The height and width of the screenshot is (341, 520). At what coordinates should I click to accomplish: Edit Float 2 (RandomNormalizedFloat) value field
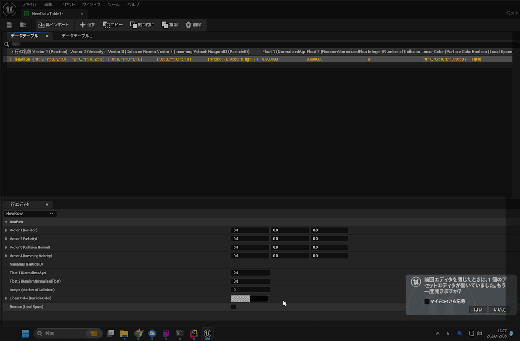coord(250,281)
